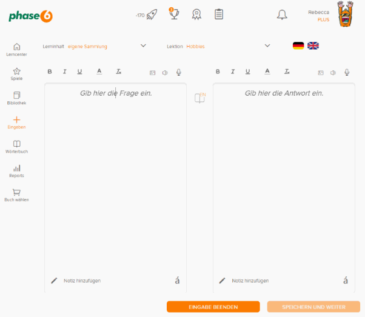
Task: Click the rocket icon in header
Action: point(152,15)
